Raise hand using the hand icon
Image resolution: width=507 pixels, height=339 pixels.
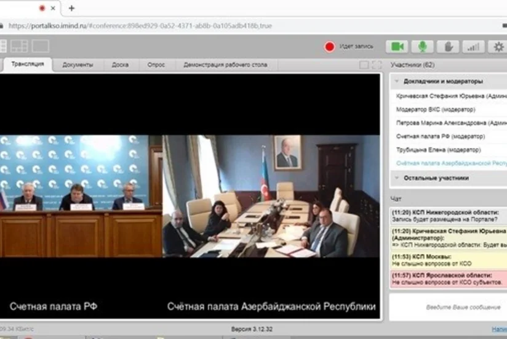448,47
